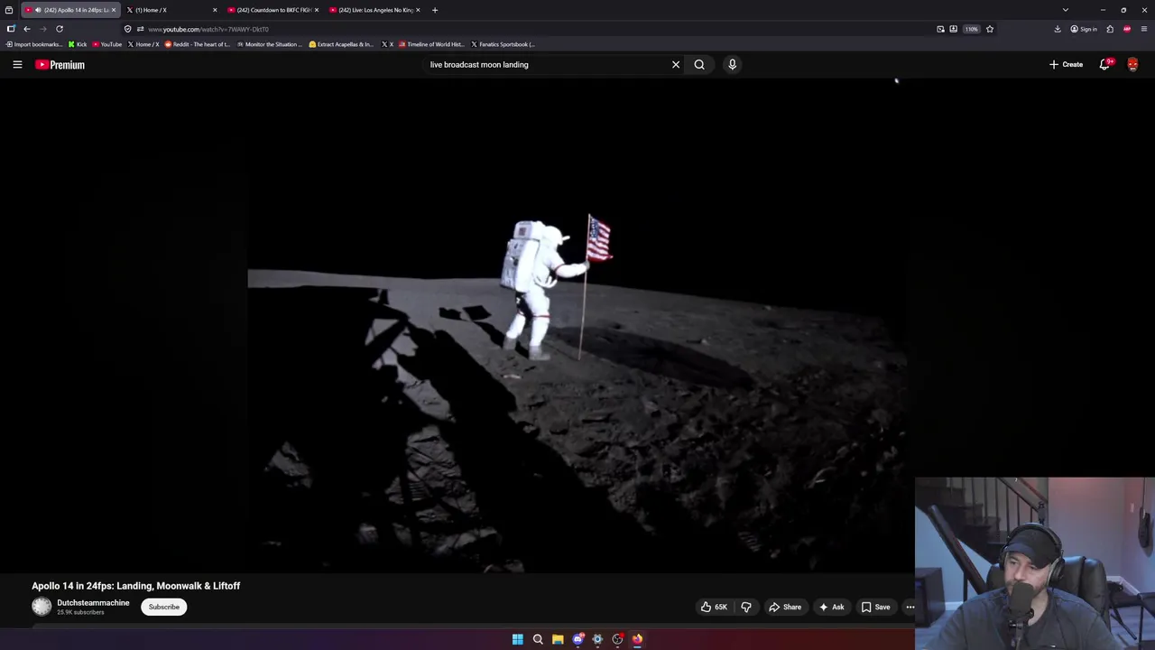Open Timeline of World History bookmark
1155x650 pixels.
(431, 44)
